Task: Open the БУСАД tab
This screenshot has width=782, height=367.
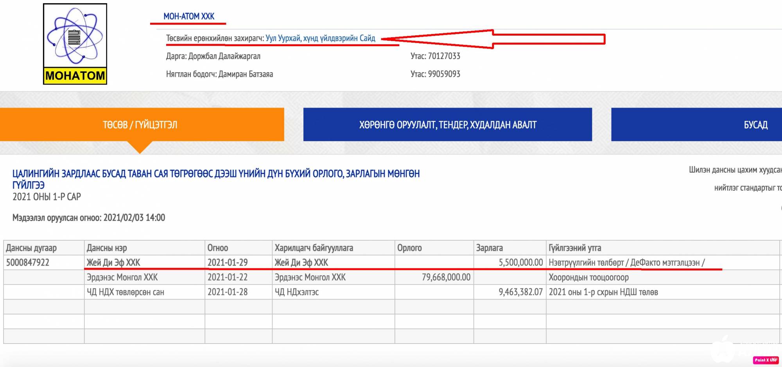Action: (696, 125)
